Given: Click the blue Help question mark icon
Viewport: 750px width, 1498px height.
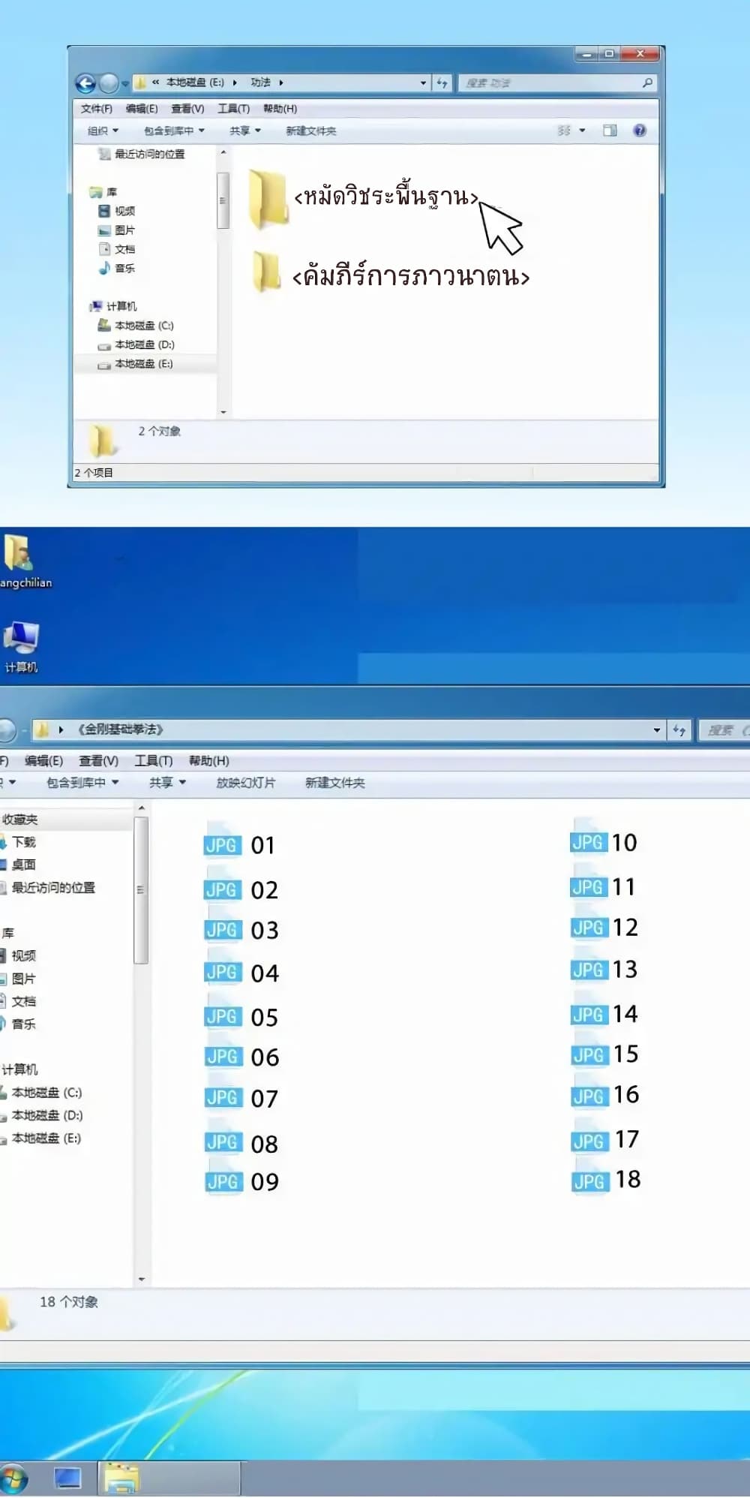Looking at the screenshot, I should (639, 131).
